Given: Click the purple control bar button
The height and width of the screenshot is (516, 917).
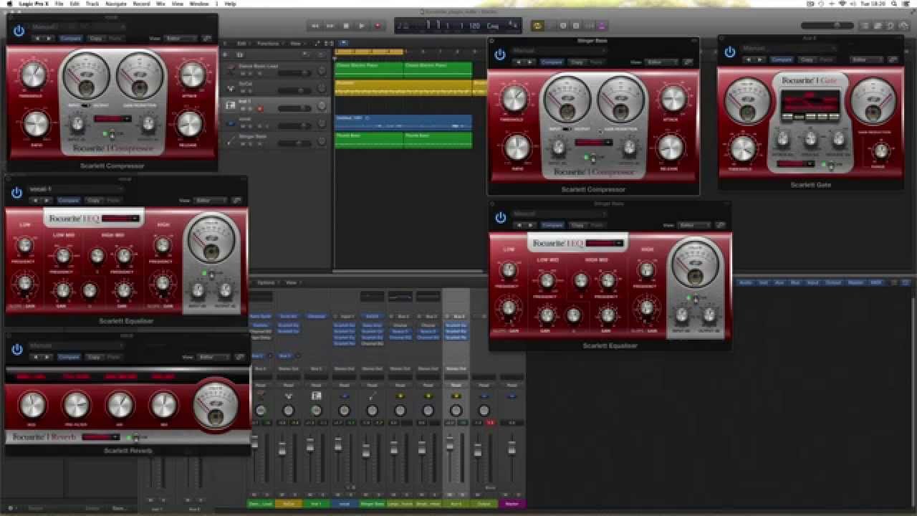Looking at the screenshot, I should pos(602,26).
